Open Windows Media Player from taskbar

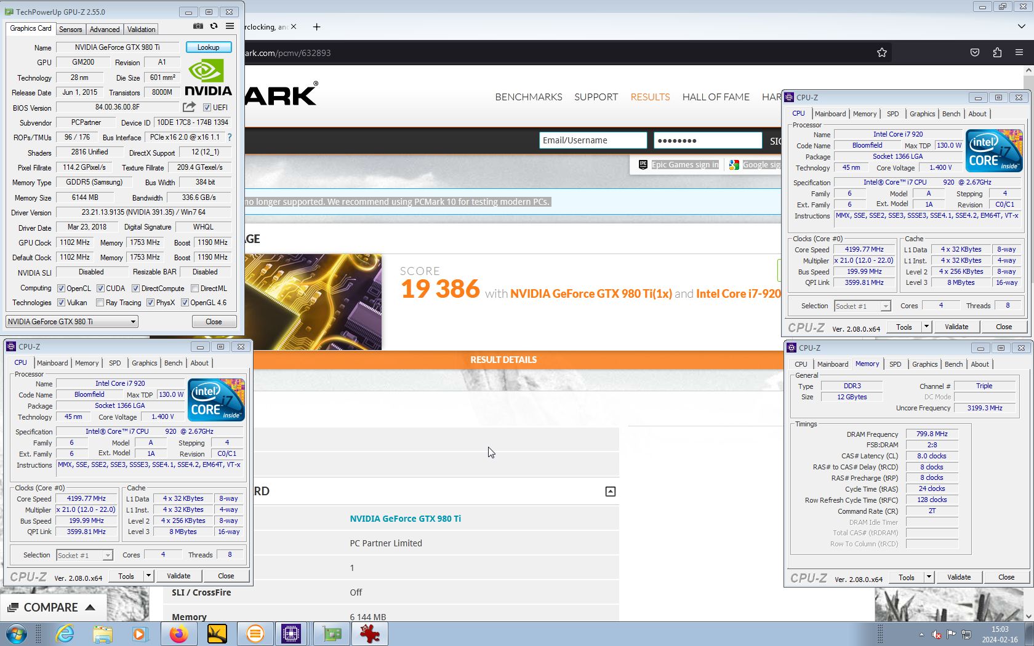click(x=140, y=634)
